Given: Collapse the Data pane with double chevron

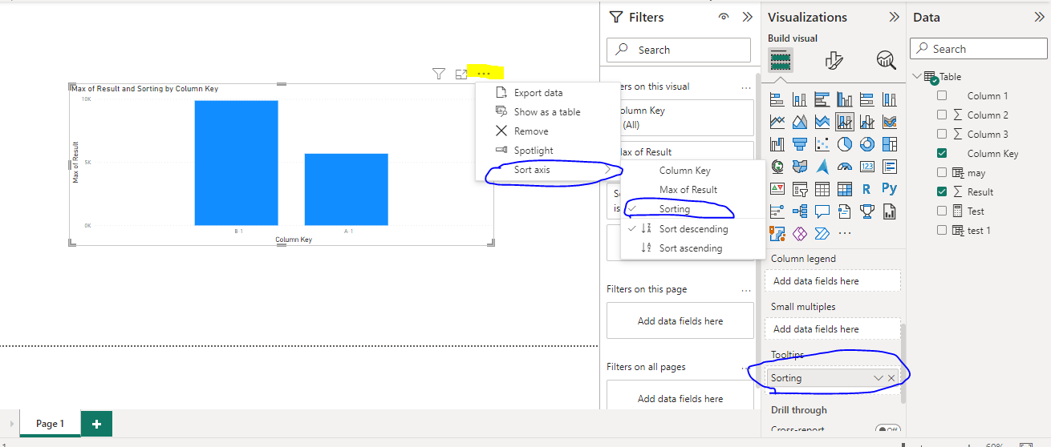Looking at the screenshot, I should coord(1039,17).
